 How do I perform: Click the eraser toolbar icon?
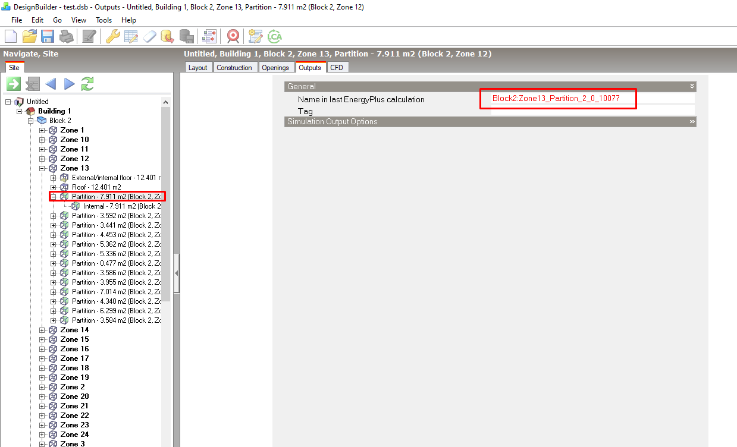point(149,36)
